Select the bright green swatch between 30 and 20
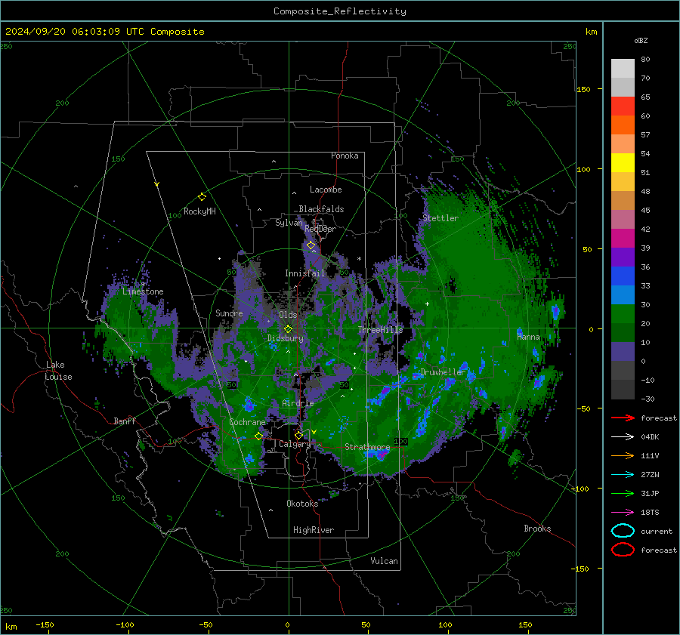Screen dimensions: 680x635 623,313
